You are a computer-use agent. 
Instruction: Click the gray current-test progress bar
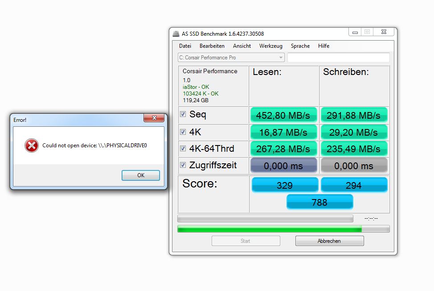click(265, 219)
